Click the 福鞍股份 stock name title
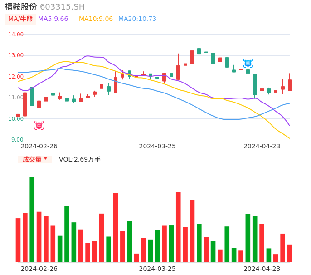 (21, 7)
